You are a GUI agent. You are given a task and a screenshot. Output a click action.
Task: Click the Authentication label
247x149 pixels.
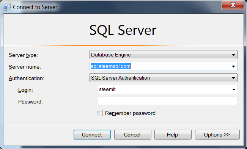point(27,78)
